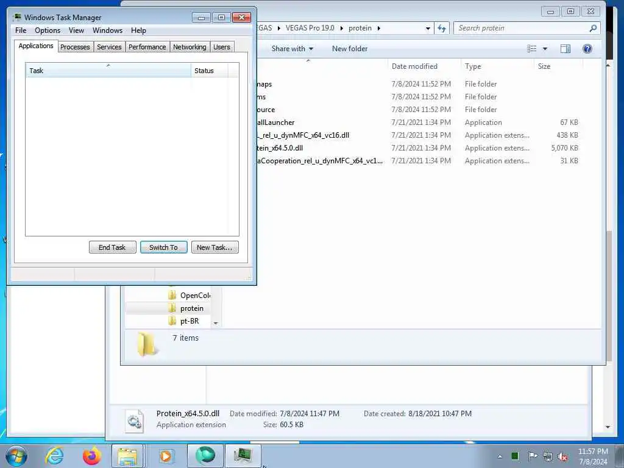Switch to the Processes tab
The width and height of the screenshot is (624, 468).
tap(75, 47)
